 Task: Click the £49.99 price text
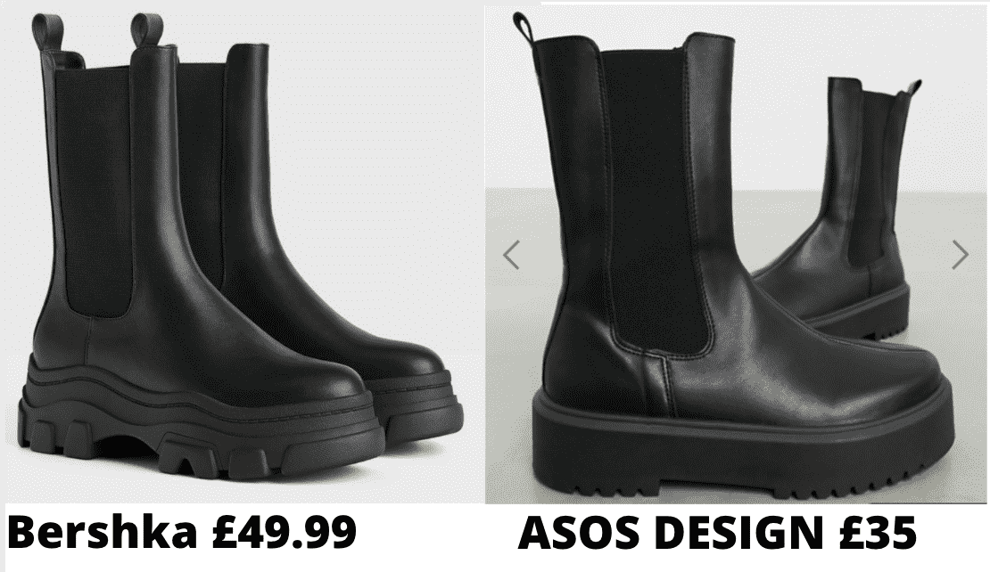tap(285, 533)
